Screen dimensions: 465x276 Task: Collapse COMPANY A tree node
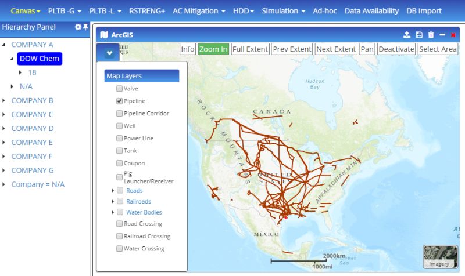point(3,45)
